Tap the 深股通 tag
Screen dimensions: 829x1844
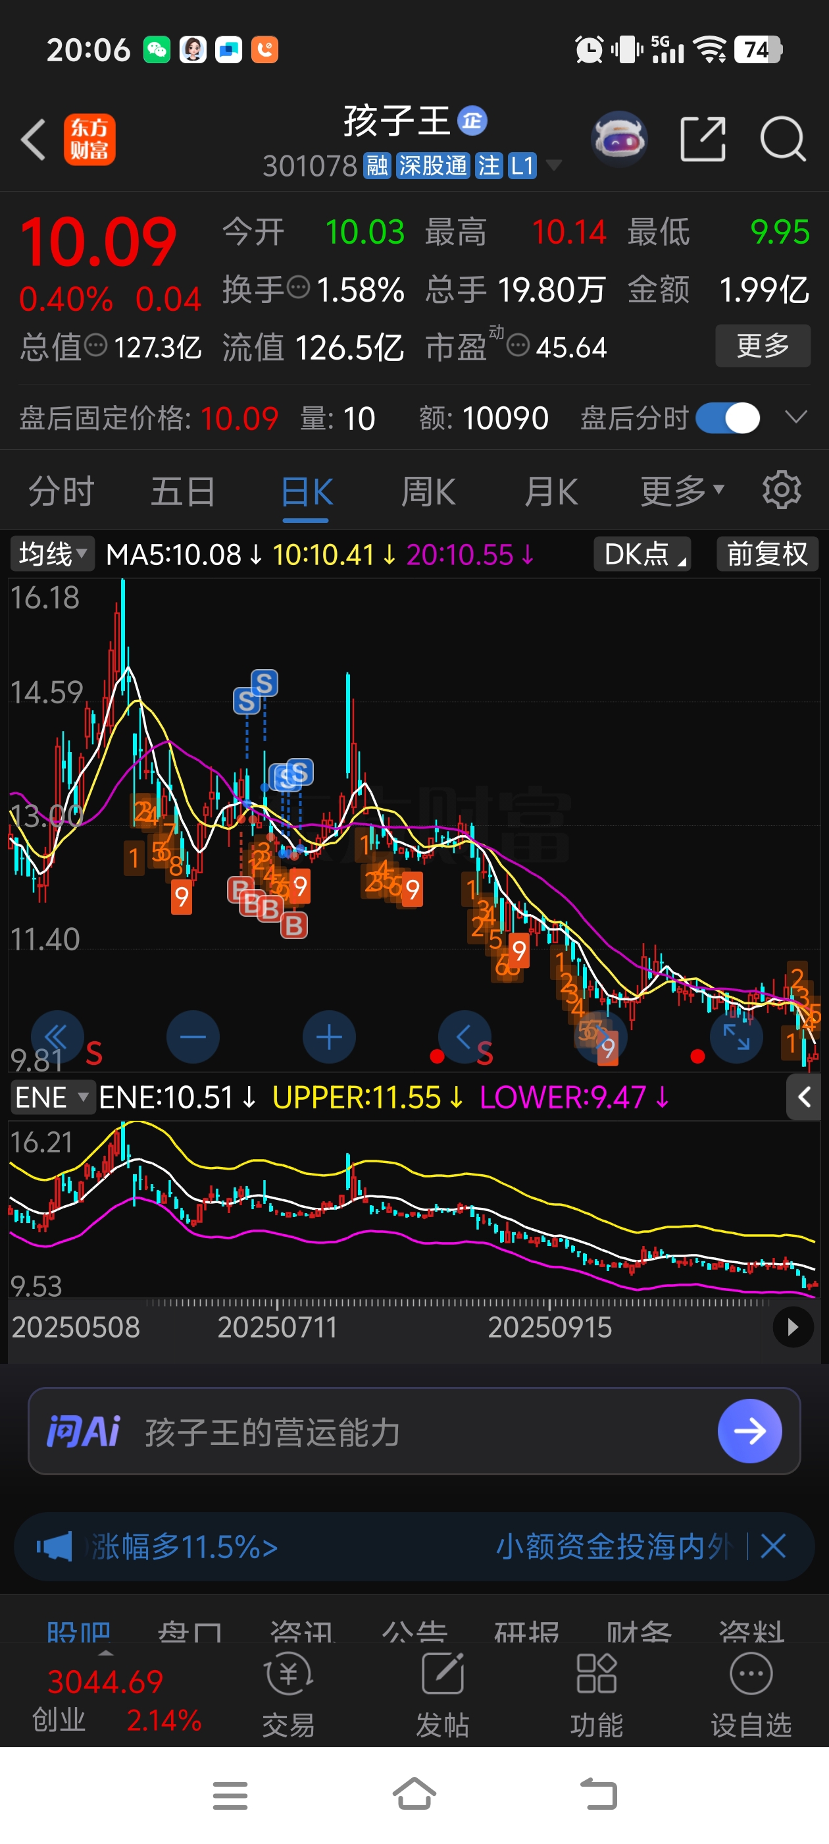(x=433, y=166)
